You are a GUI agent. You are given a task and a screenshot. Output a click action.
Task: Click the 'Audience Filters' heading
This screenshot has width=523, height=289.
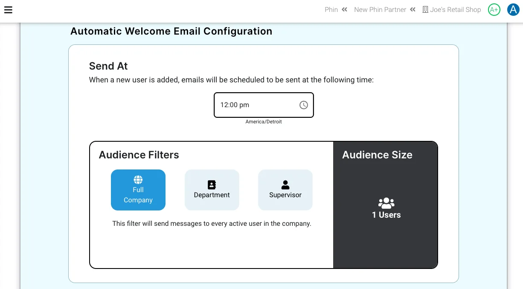pyautogui.click(x=139, y=155)
